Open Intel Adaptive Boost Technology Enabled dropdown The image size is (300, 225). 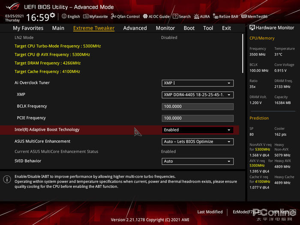click(x=198, y=130)
